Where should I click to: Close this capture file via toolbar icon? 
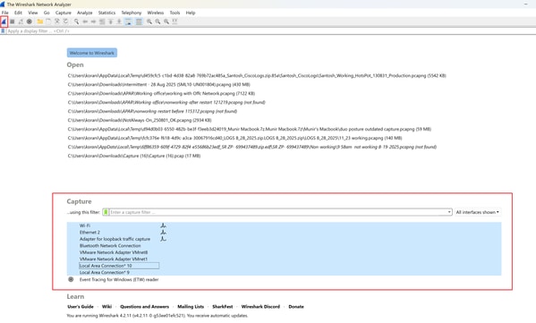click(57, 21)
